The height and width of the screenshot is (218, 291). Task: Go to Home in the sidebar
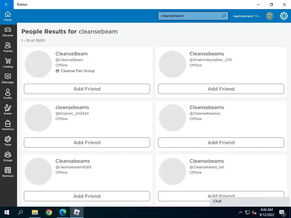8,16
